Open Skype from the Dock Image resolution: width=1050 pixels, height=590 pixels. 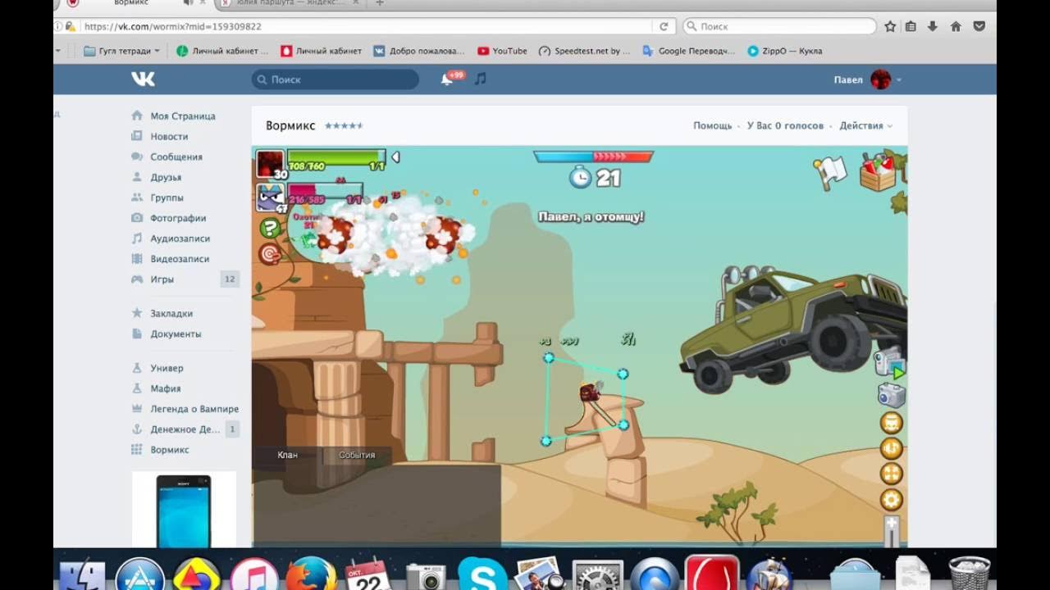pyautogui.click(x=482, y=574)
